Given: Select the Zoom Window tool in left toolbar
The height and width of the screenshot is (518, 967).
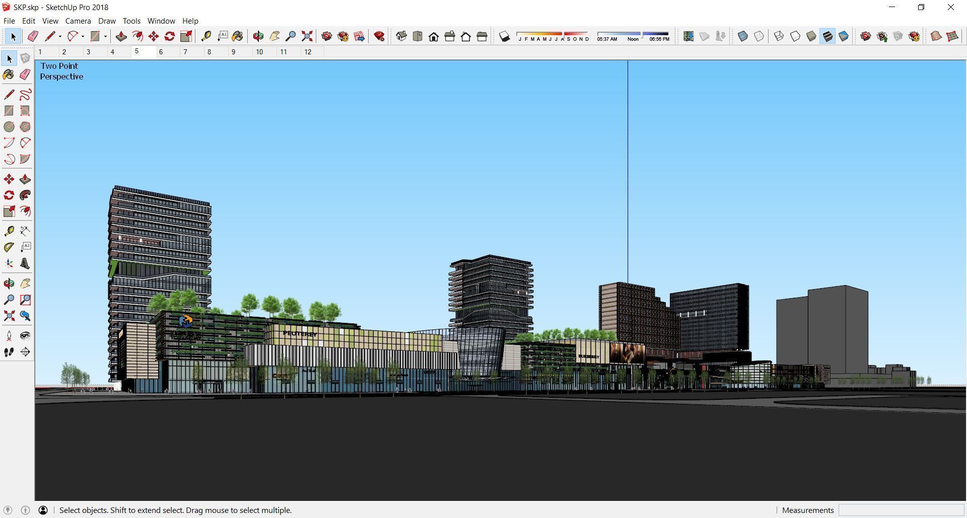Looking at the screenshot, I should pyautogui.click(x=25, y=300).
